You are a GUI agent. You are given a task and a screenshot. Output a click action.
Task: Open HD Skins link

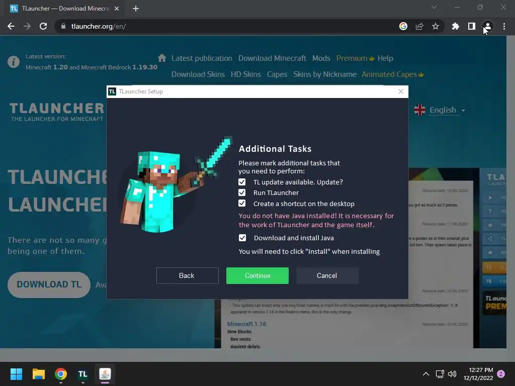click(245, 74)
